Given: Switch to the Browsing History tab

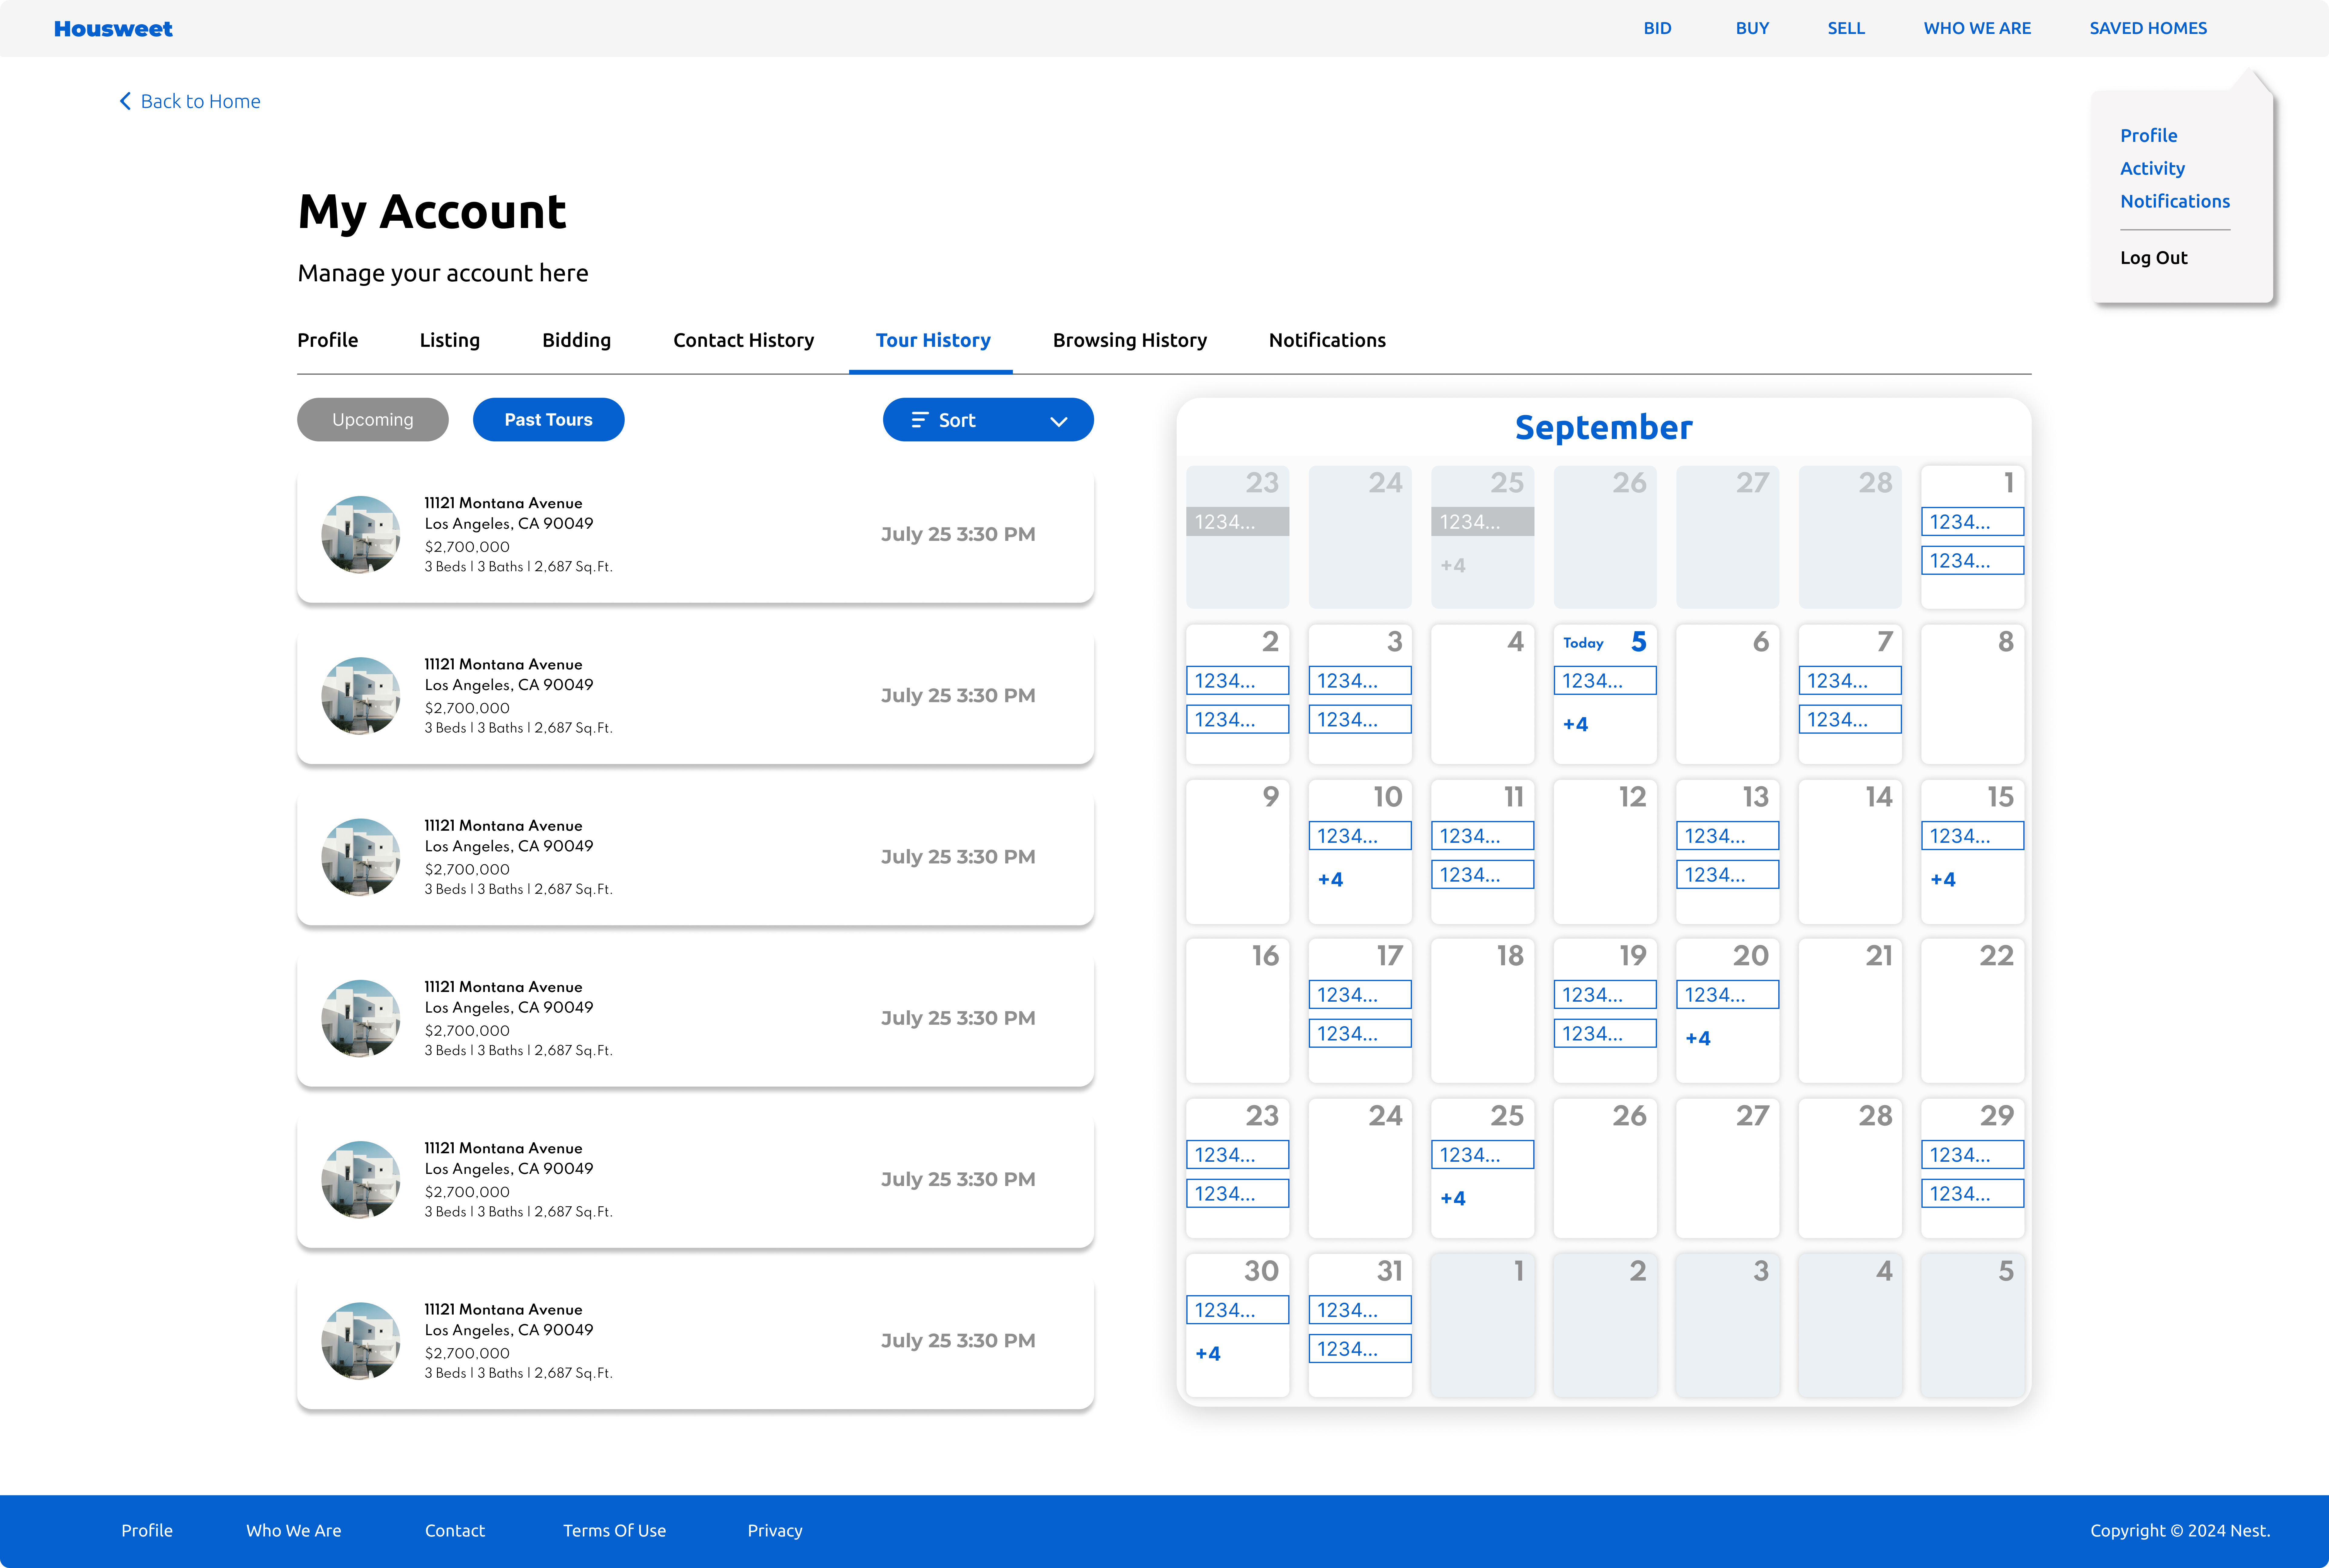Looking at the screenshot, I should click(x=1129, y=340).
